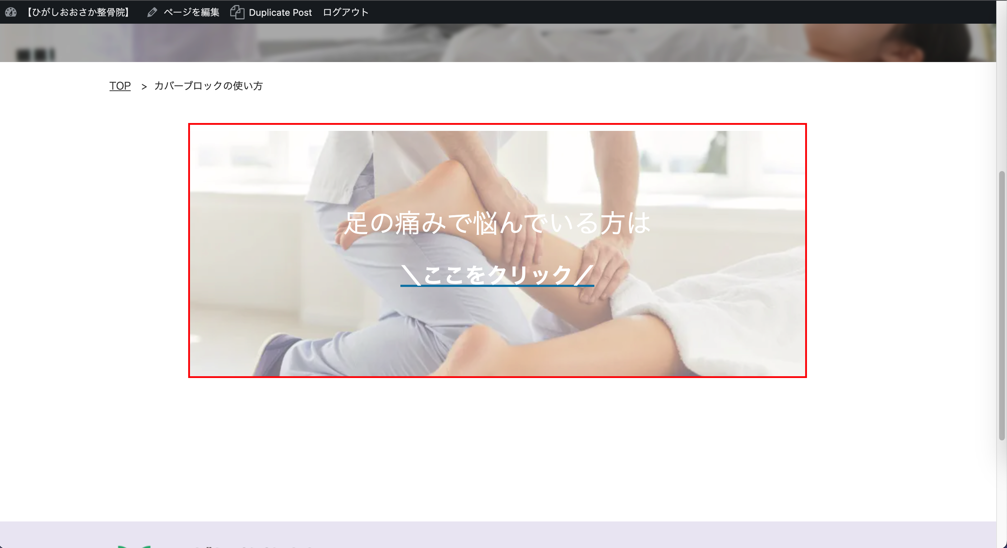
Task: Click ログアウト to log out
Action: pos(345,13)
